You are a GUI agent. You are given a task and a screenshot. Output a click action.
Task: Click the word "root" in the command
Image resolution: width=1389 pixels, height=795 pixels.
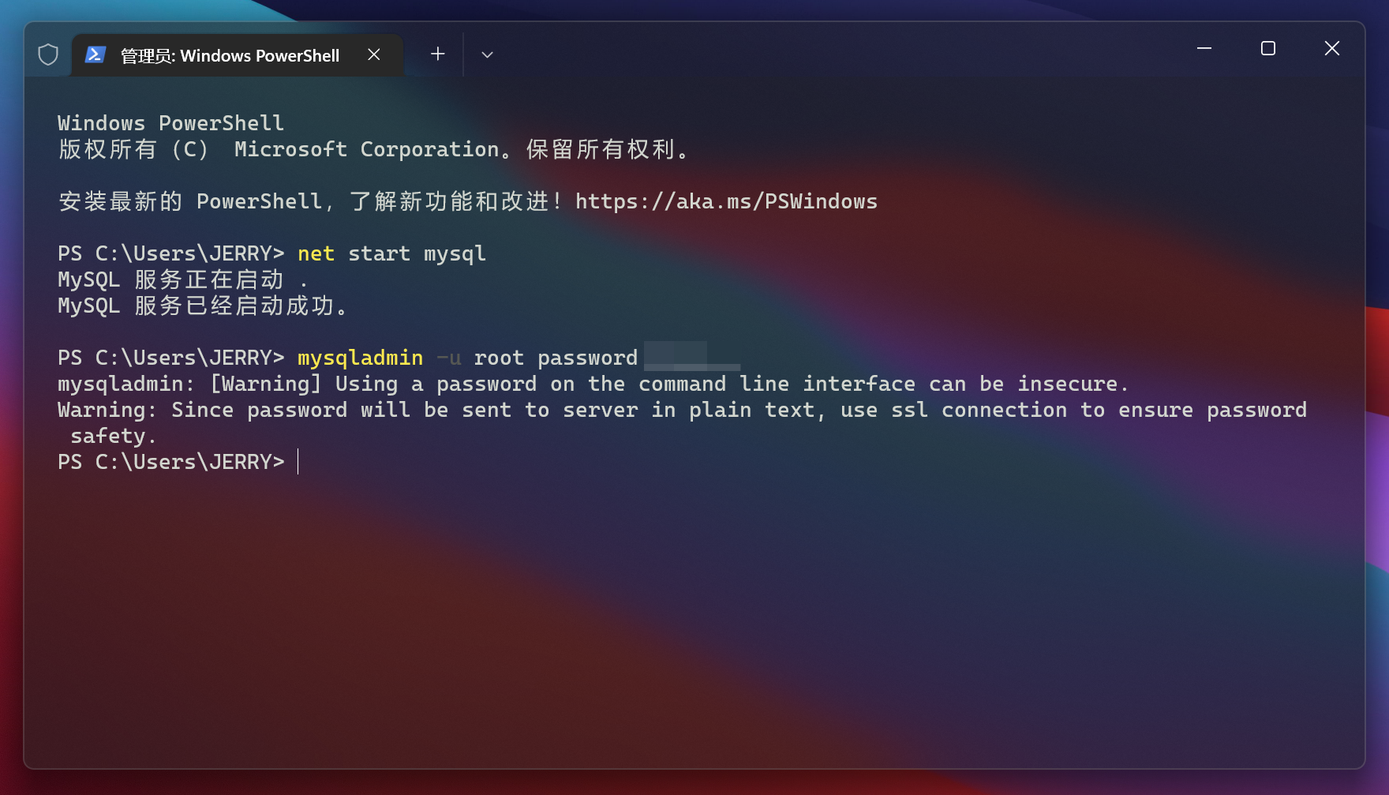(x=499, y=358)
